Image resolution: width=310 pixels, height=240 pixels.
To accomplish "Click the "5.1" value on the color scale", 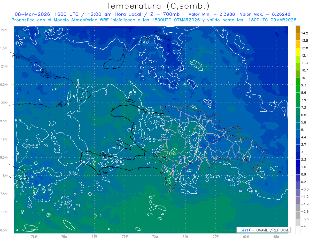I will (304, 130).
